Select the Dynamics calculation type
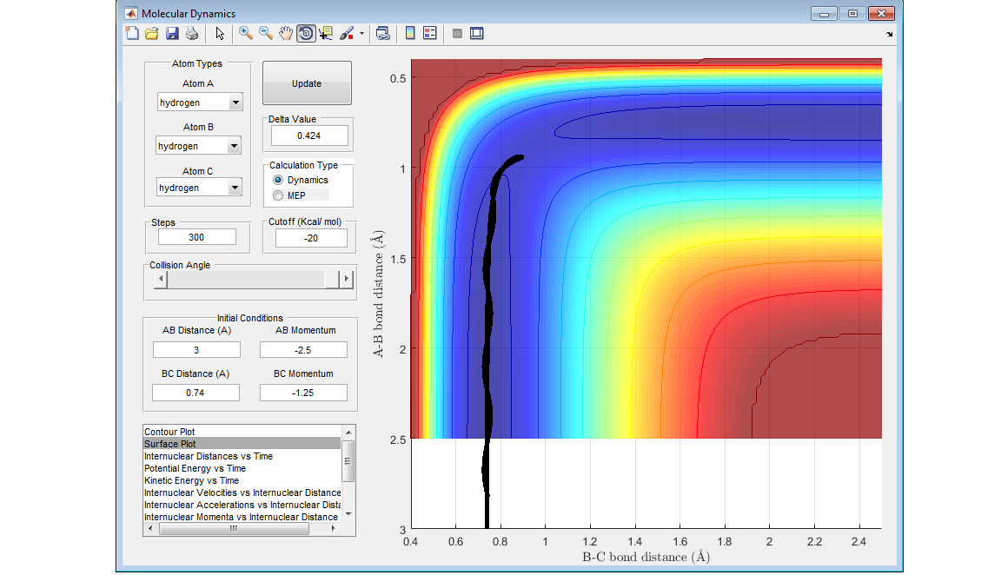Image resolution: width=1001 pixels, height=575 pixels. tap(279, 180)
